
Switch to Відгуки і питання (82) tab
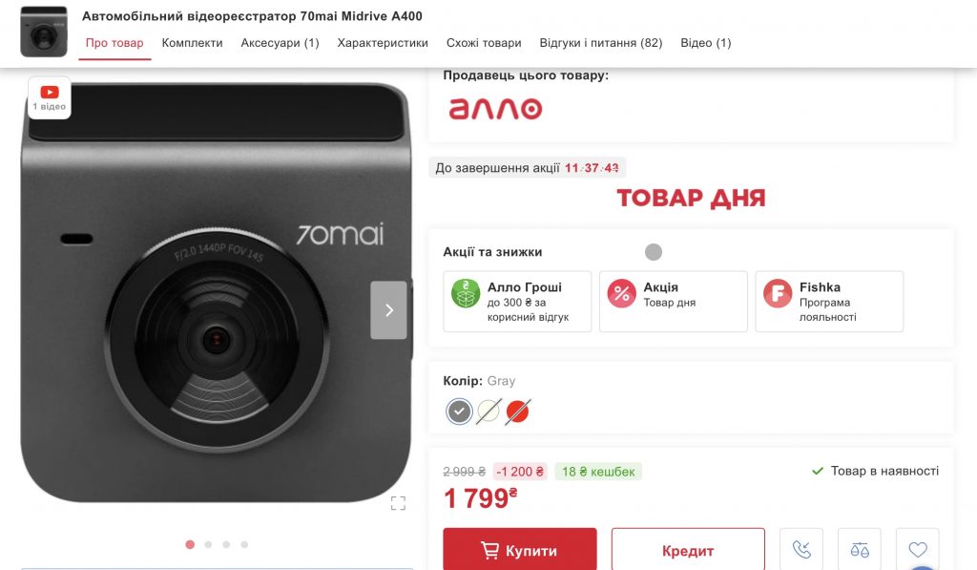click(601, 43)
